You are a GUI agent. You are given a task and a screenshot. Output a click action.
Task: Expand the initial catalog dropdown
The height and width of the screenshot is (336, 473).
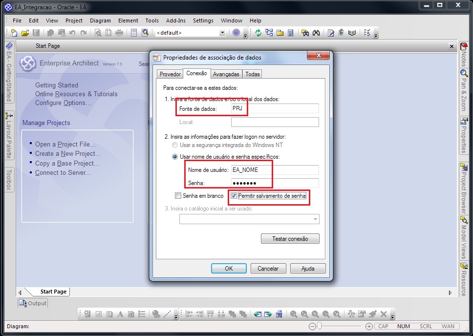pos(315,219)
